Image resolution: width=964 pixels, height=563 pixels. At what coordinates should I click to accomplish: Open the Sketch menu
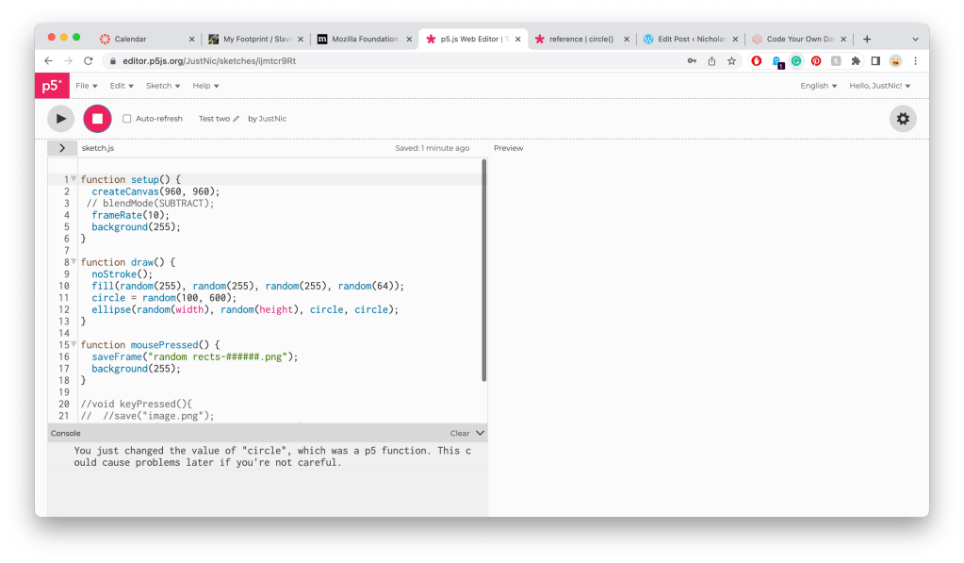click(x=162, y=86)
